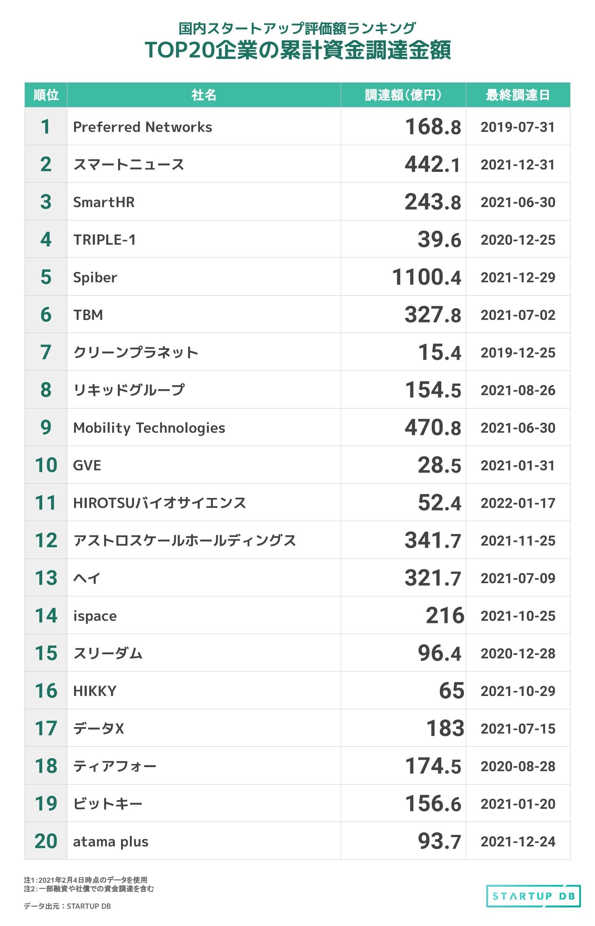Click the 最終調達日 column header
The image size is (595, 926).
(518, 95)
